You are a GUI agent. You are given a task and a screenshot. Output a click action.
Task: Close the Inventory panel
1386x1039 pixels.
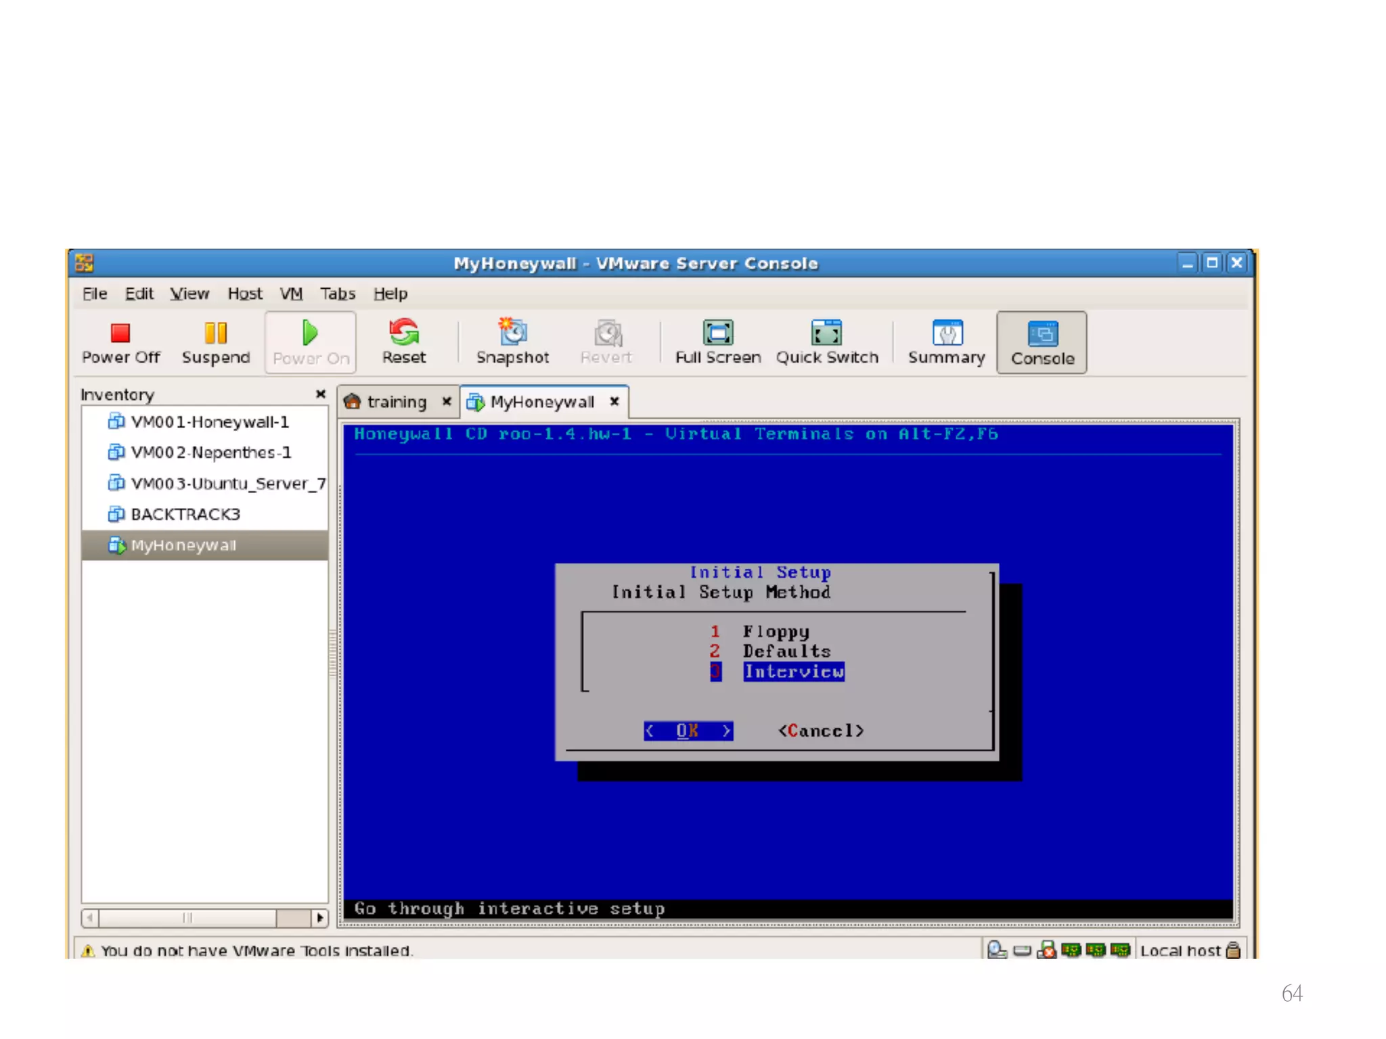click(x=320, y=394)
